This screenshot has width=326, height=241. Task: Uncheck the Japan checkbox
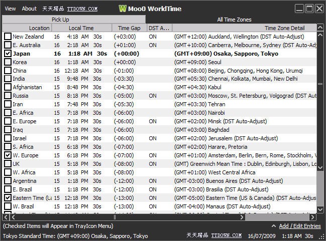[8, 54]
